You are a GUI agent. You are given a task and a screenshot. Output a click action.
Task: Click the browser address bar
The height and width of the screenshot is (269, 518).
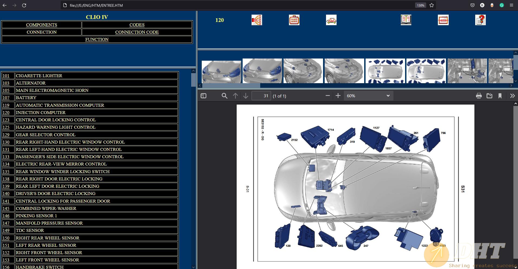click(x=238, y=5)
